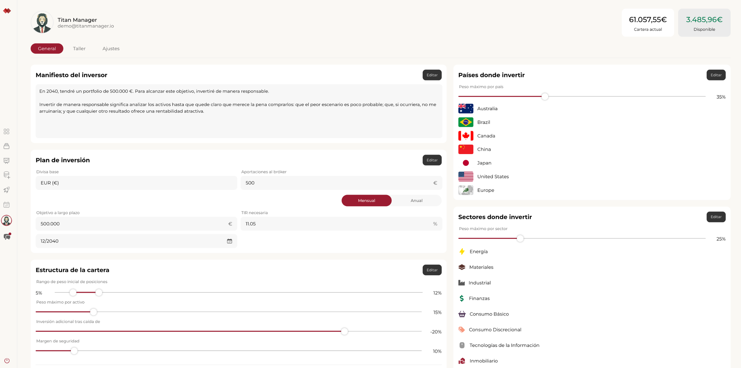
Task: Open the dashboard grid icon in the sidebar
Action: tap(6, 132)
